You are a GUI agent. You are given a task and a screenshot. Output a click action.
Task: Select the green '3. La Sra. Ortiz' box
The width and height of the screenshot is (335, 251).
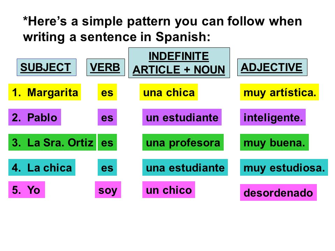pos(52,142)
